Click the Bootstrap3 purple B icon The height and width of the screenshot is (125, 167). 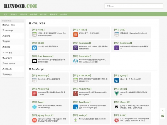(75, 48)
